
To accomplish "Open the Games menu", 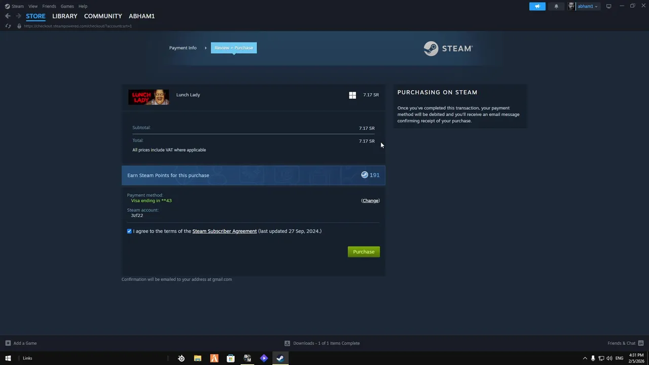I will click(67, 6).
